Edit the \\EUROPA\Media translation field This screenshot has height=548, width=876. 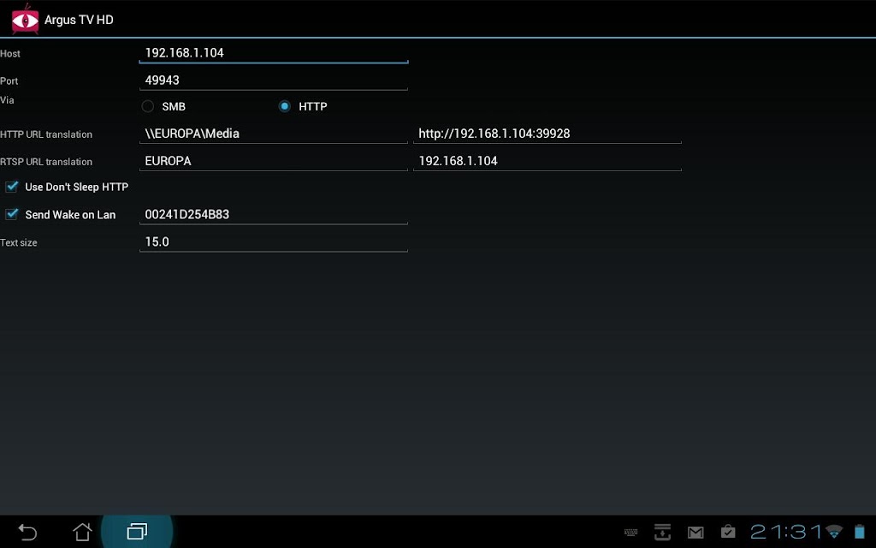[x=273, y=134]
